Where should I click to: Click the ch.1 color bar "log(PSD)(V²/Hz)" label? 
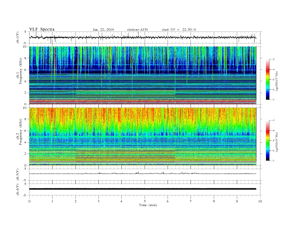(x=277, y=81)
